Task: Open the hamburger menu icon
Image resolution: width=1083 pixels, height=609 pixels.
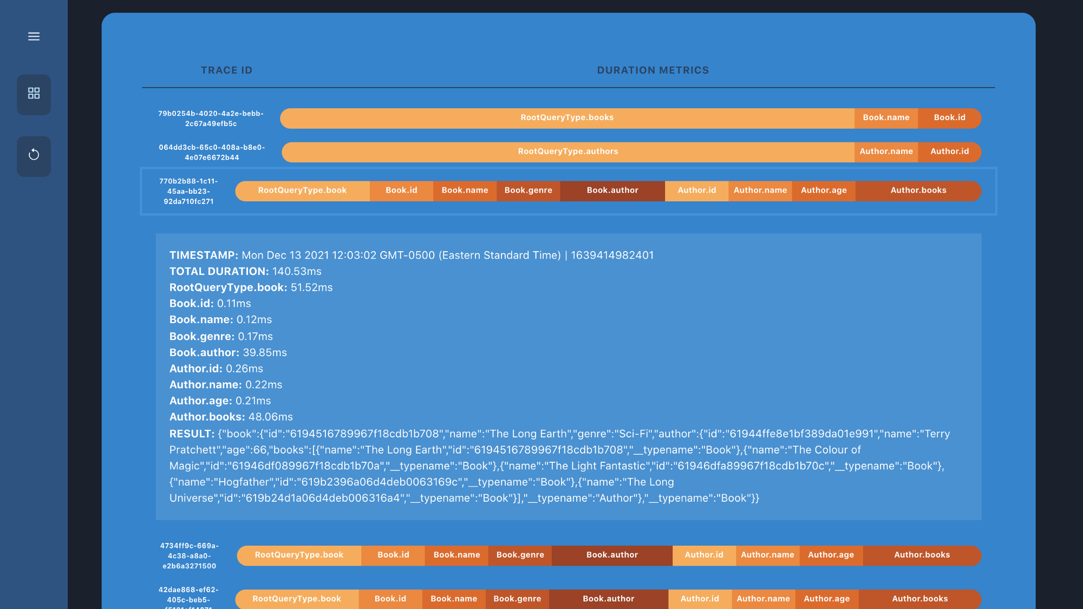Action: [34, 36]
